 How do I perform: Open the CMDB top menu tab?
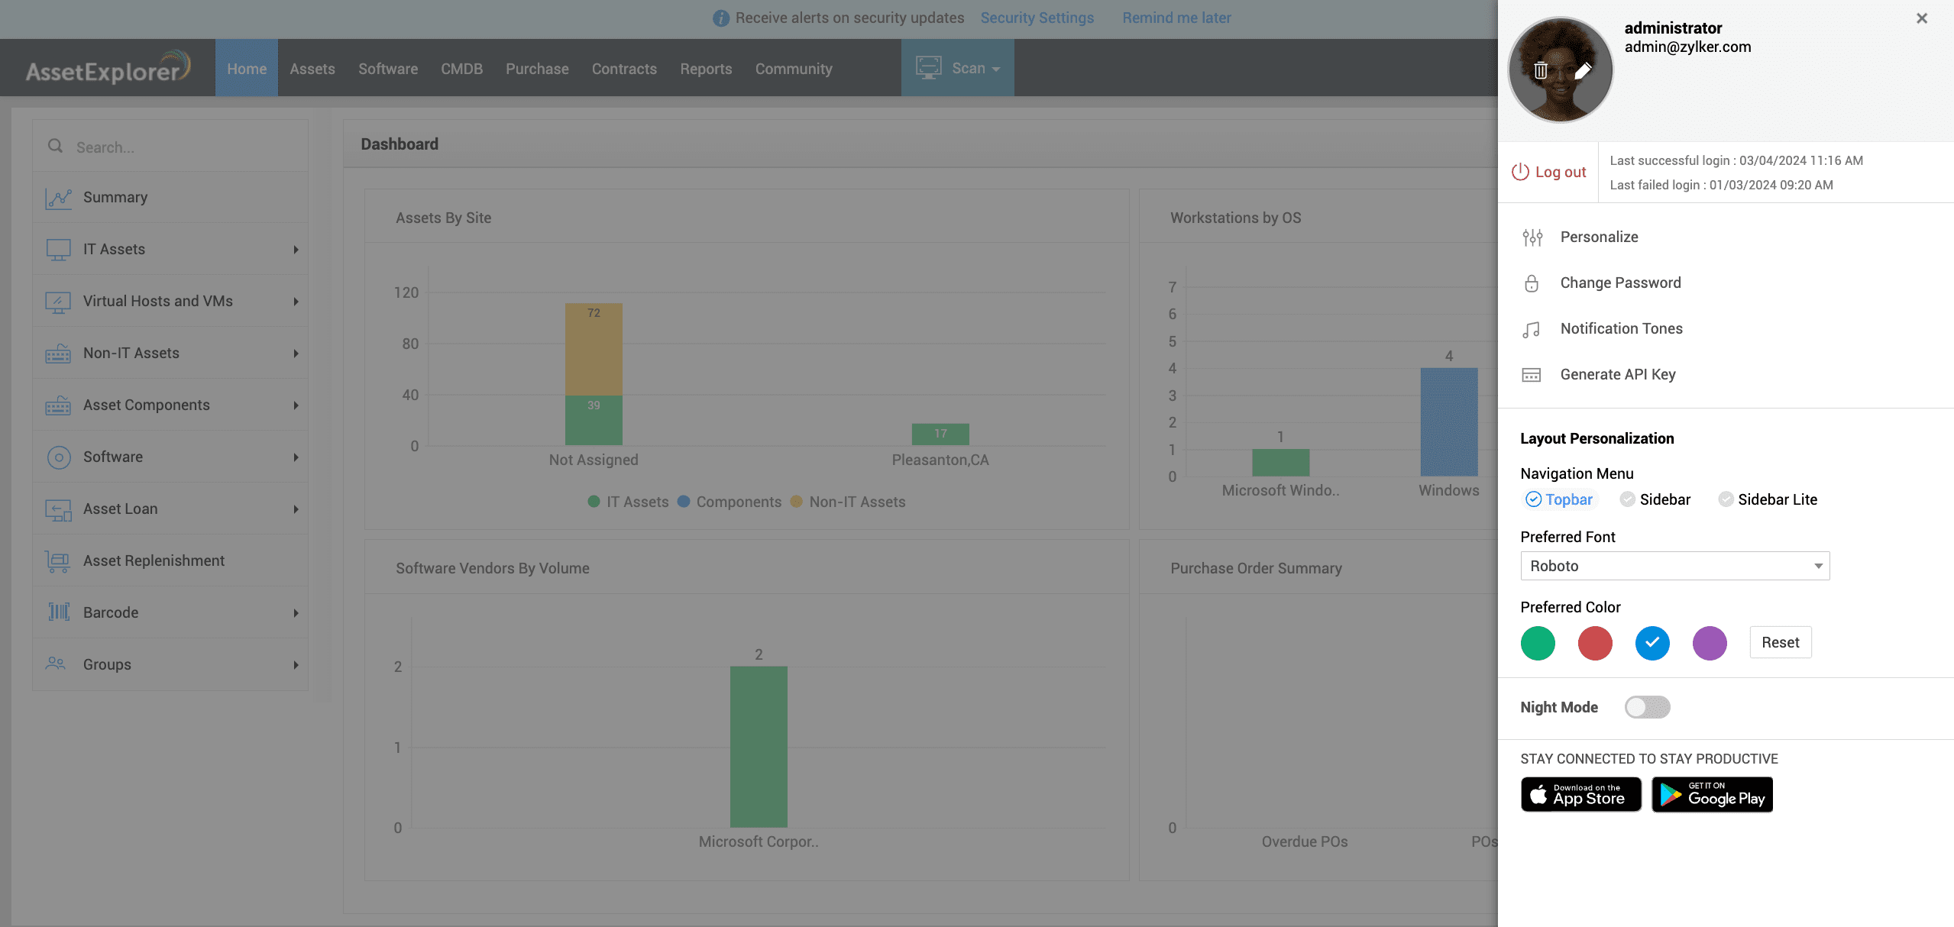[461, 69]
